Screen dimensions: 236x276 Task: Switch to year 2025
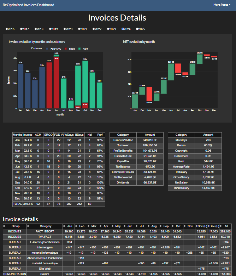(137, 29)
